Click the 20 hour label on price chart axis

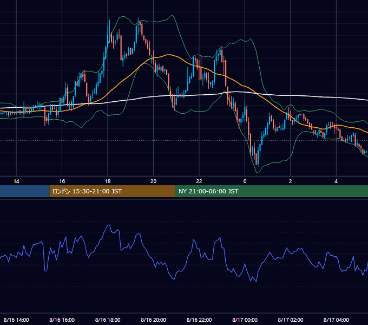coord(153,181)
